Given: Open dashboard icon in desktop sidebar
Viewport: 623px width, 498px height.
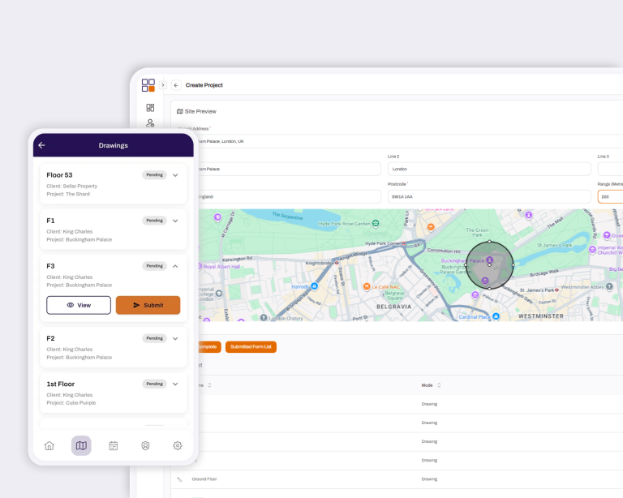Looking at the screenshot, I should click(150, 108).
